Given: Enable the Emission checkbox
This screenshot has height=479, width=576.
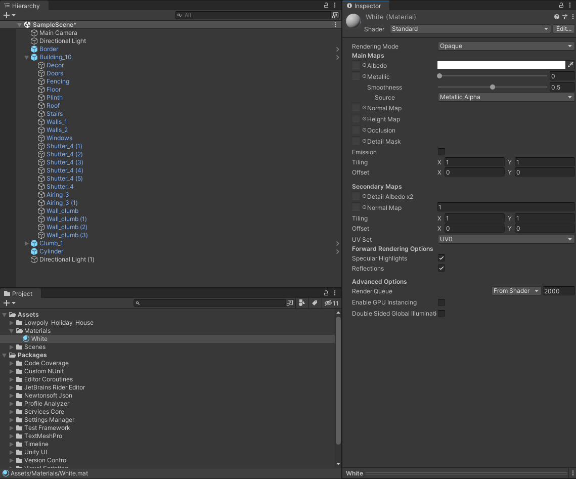Looking at the screenshot, I should click(x=441, y=152).
